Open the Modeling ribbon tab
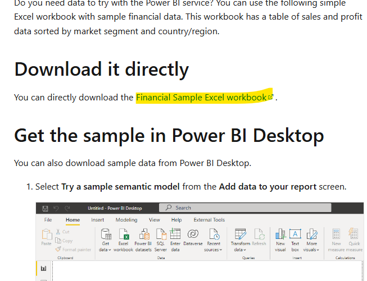Viewport: 367px width, 281px height. click(126, 220)
